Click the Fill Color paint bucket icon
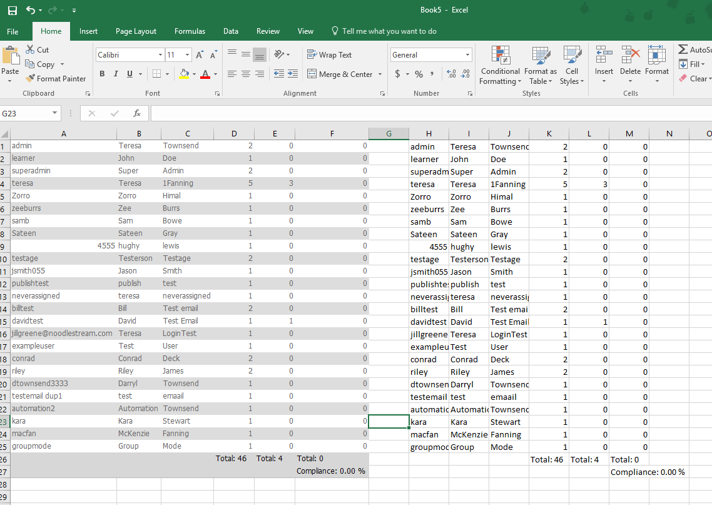 pos(184,74)
